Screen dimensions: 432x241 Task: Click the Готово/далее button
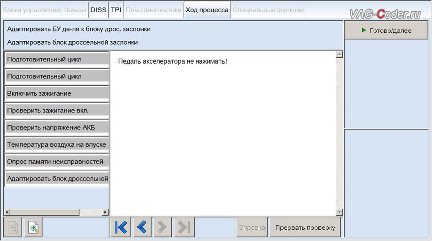pyautogui.click(x=386, y=30)
